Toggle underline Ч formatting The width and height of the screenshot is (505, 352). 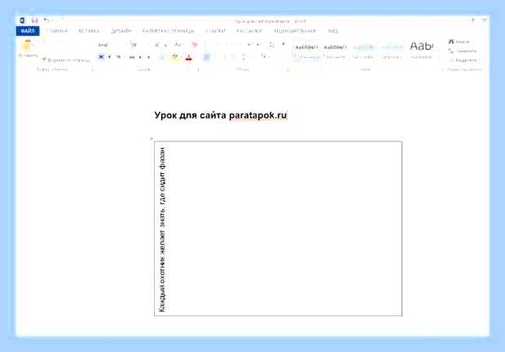coord(119,57)
